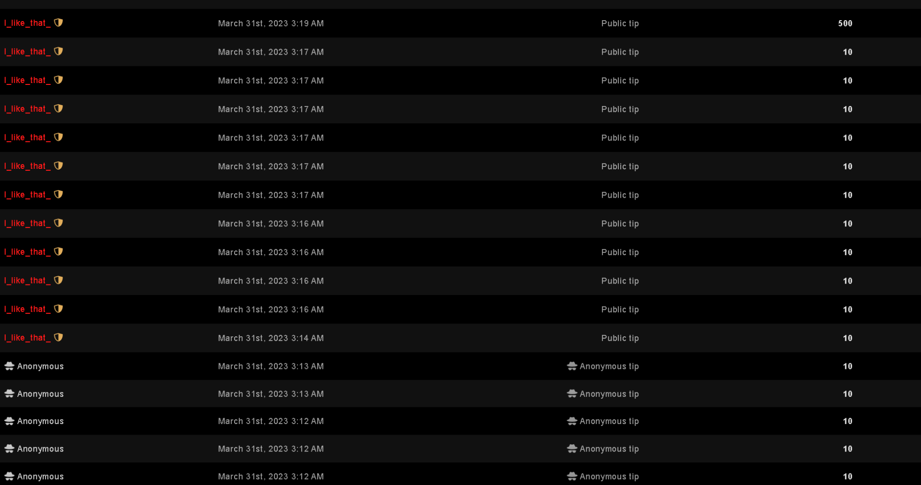
Task: Click the March 31st, 2023 3:19 AM timestamp
Action: (x=271, y=24)
